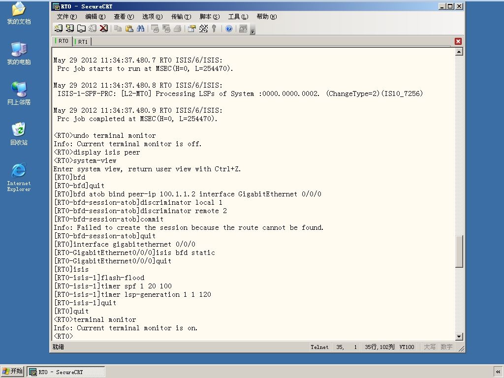Click the Copy toolbar icon
Image resolution: width=504 pixels, height=378 pixels.
click(118, 29)
